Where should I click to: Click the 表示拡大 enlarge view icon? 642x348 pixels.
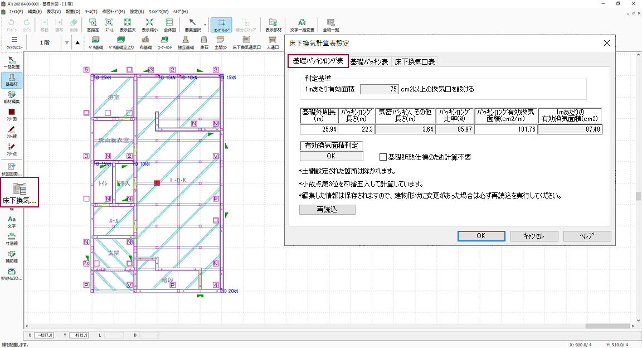[x=127, y=25]
